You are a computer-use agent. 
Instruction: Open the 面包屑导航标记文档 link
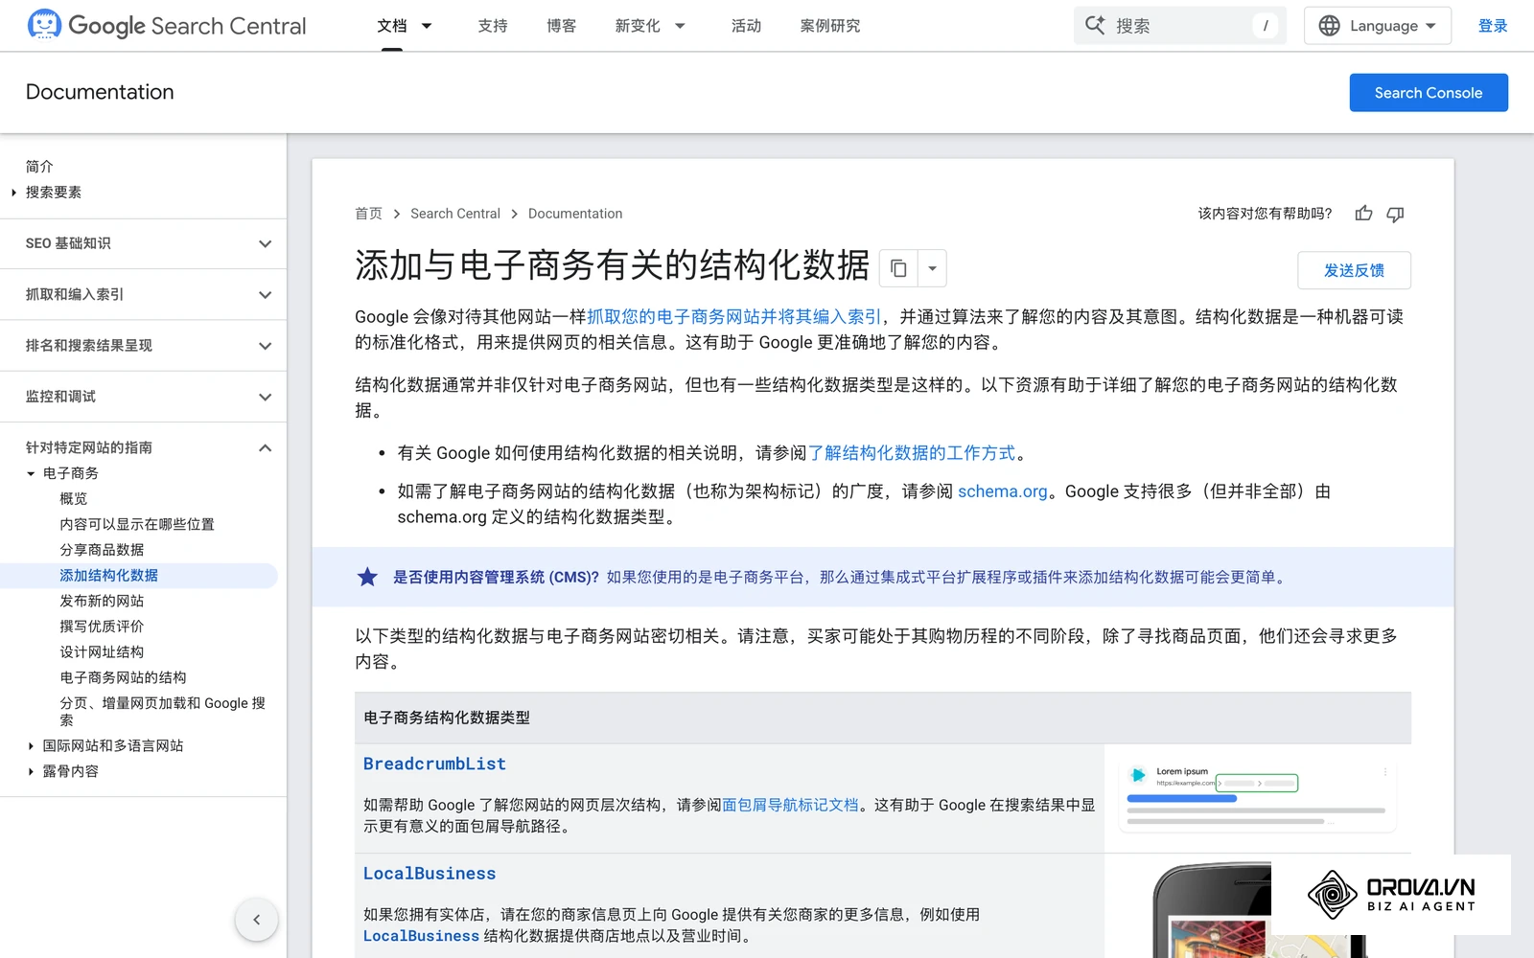click(x=790, y=805)
